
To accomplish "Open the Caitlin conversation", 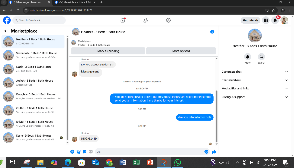I will [33, 110].
